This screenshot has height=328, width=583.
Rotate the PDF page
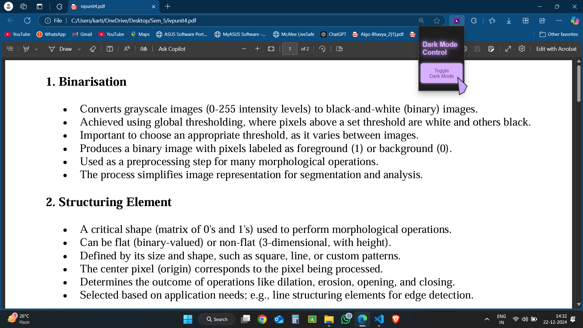322,49
